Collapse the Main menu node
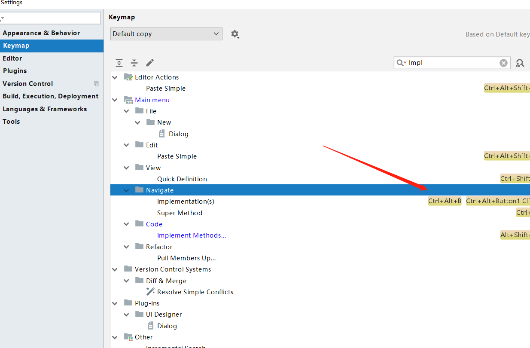 coord(115,100)
